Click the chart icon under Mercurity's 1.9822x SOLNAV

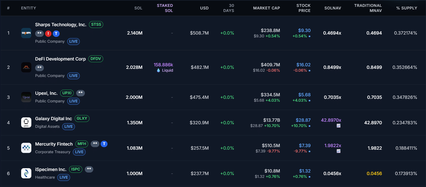pyautogui.click(x=338, y=151)
